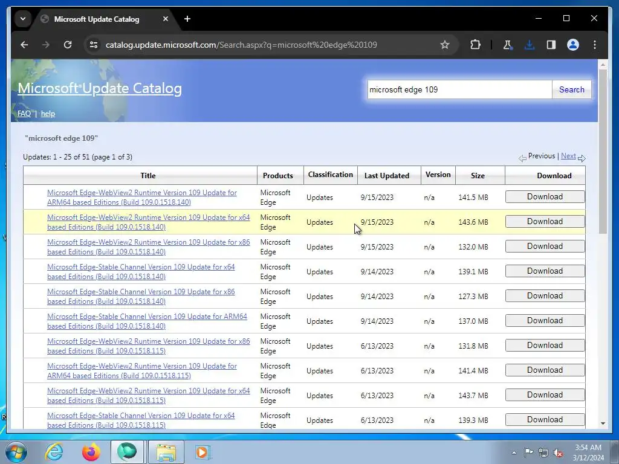Click the catalog search text field
619x464 pixels.
coord(459,89)
